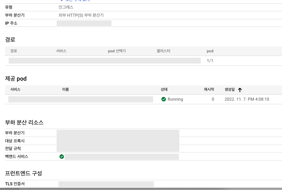Click the 상태 column header
Image resolution: width=282 pixels, height=190 pixels.
tap(164, 89)
